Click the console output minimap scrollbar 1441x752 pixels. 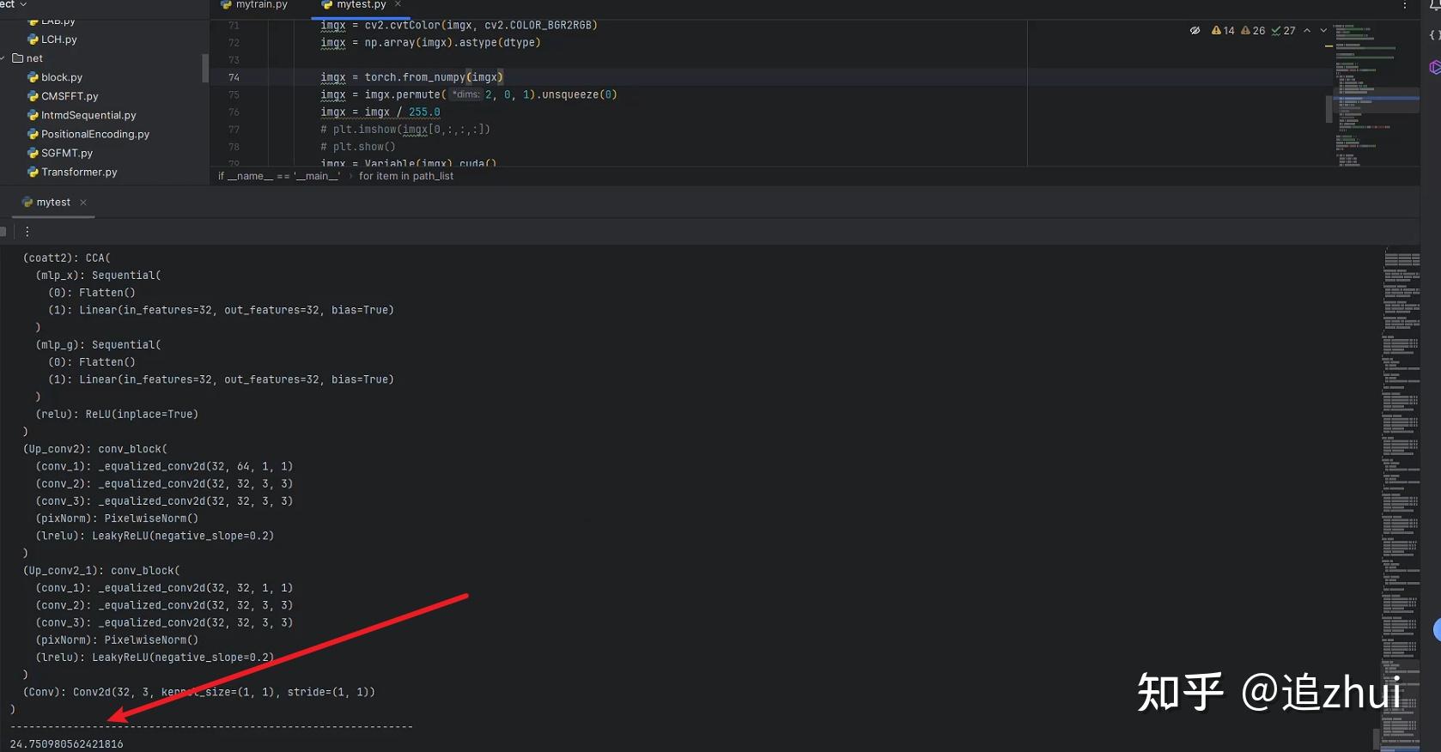pos(1401,500)
